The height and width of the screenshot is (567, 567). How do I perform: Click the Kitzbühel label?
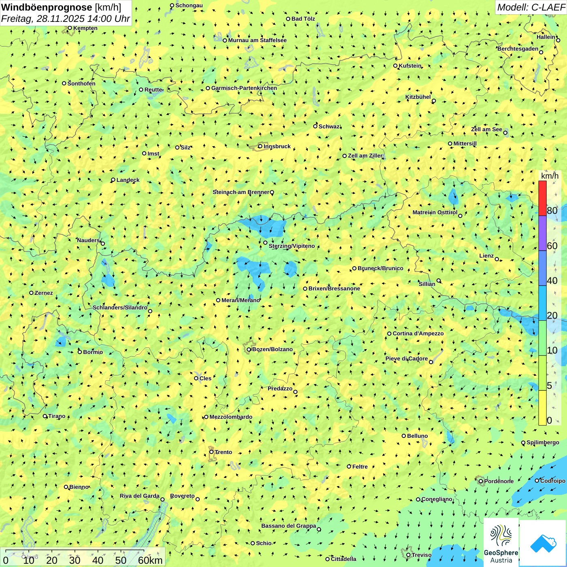click(418, 97)
